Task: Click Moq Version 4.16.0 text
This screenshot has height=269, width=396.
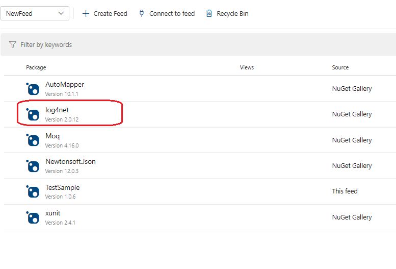Action: (x=62, y=145)
